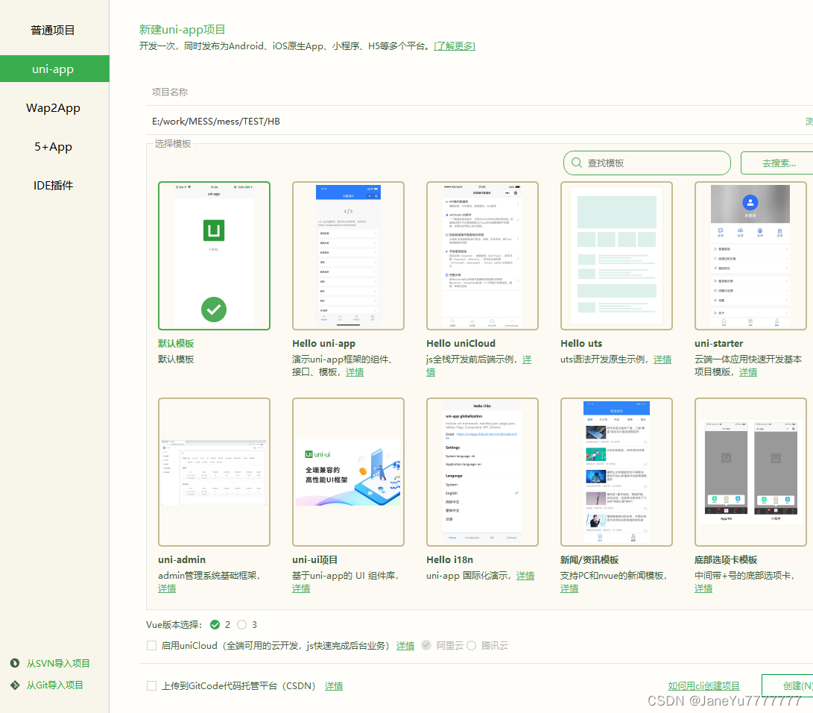Open 详情 link next to GitCode option
The height and width of the screenshot is (713, 813).
(x=334, y=686)
